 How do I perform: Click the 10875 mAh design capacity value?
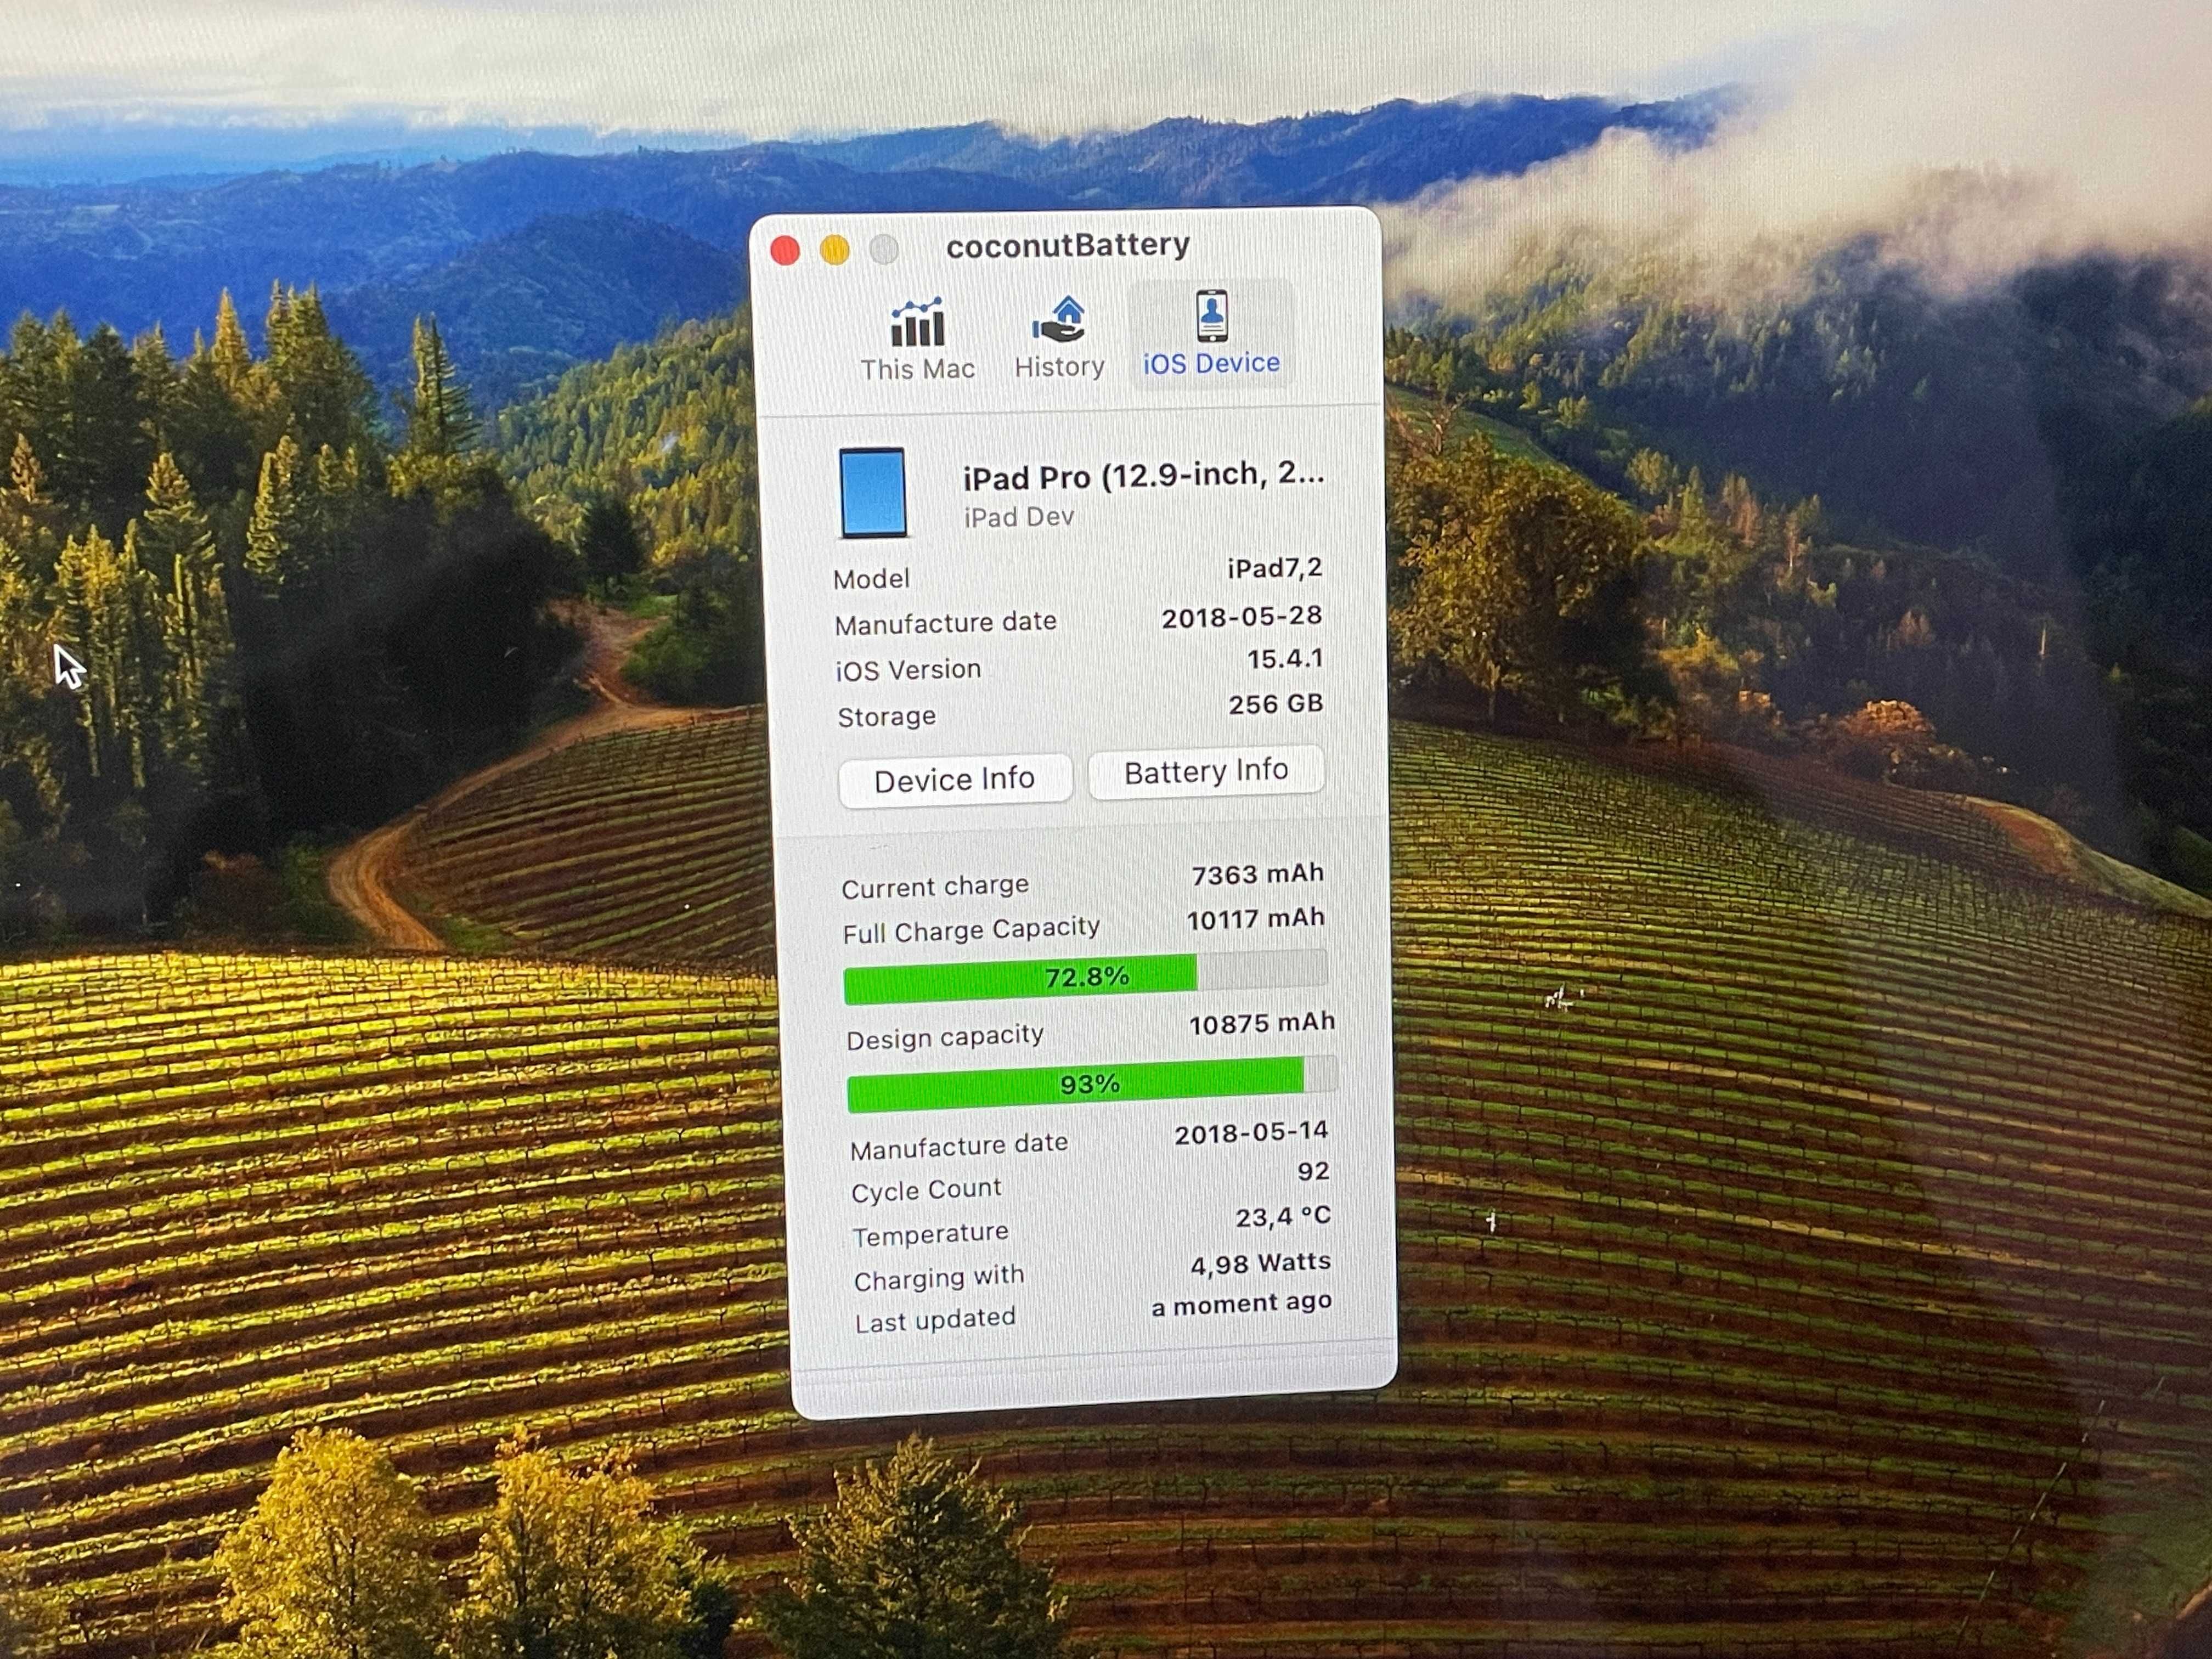coord(1262,1024)
